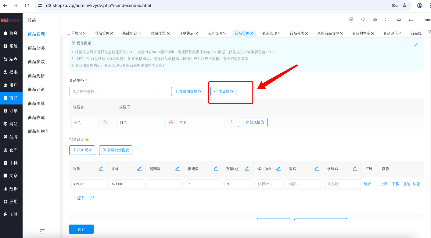431x238 pixels.
Task: Open 商品评论 in the submenu
Action: tap(36, 90)
